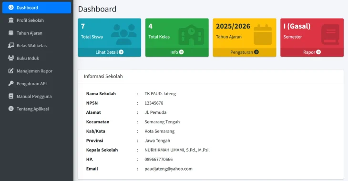Open Pengaturan API settings
The image size is (348, 181).
coord(37,83)
